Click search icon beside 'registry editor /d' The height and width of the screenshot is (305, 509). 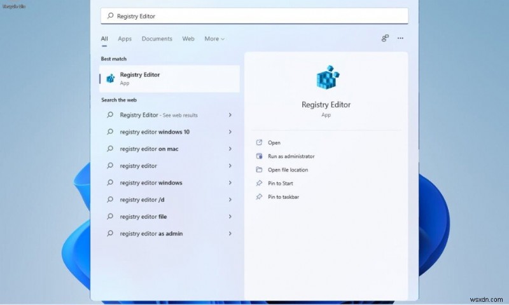(110, 200)
